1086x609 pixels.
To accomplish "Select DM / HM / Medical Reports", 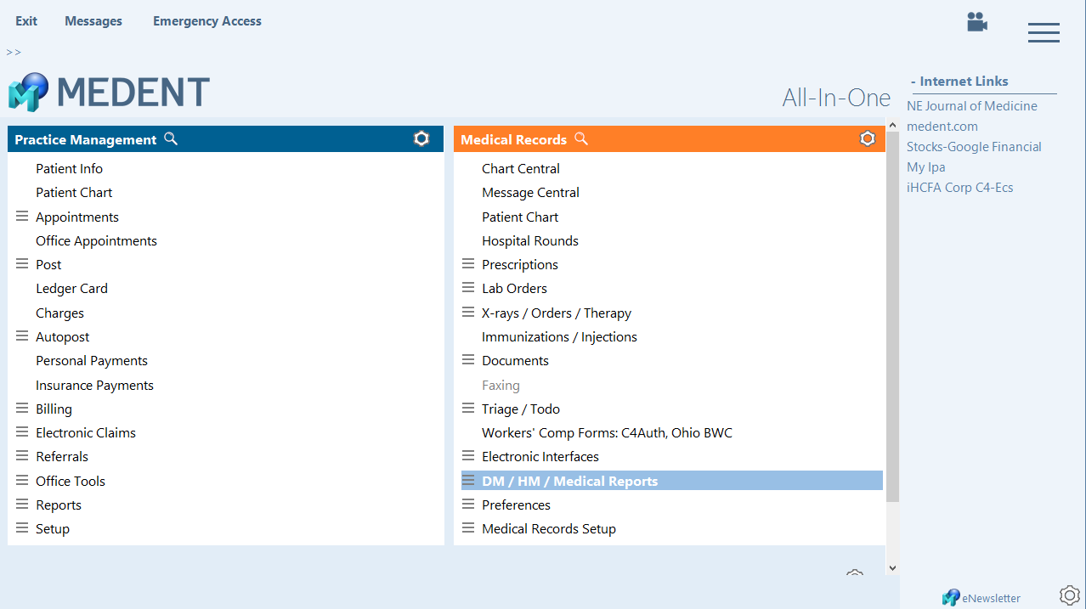I will [x=569, y=481].
